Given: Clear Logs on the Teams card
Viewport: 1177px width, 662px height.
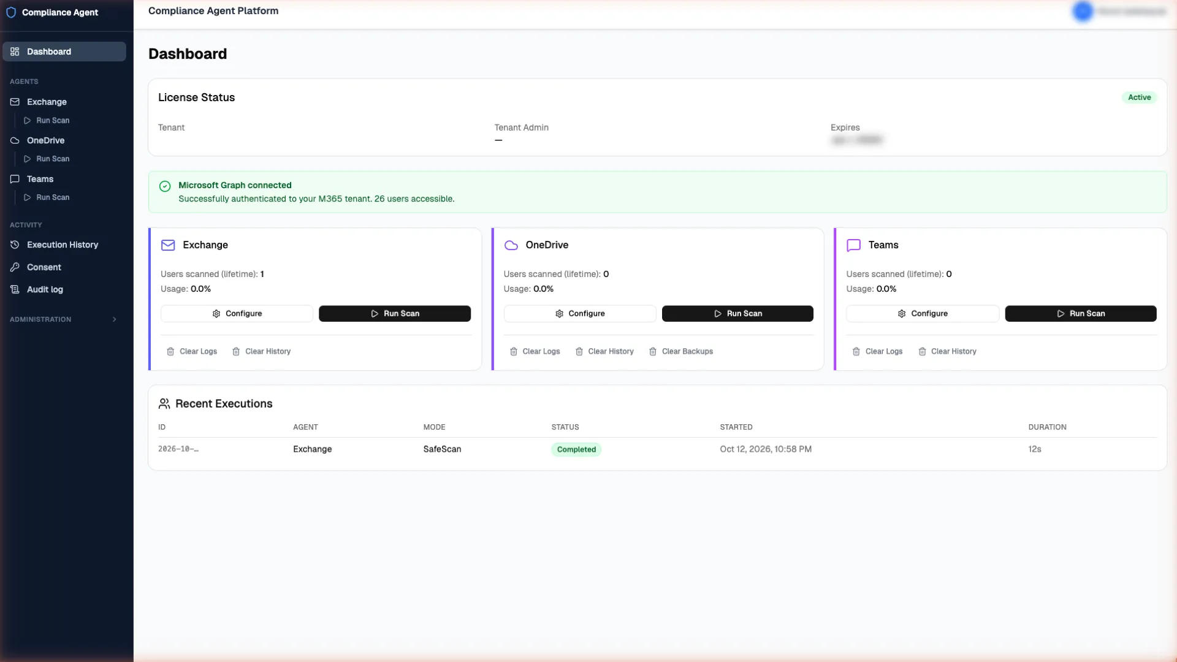Looking at the screenshot, I should (x=877, y=352).
